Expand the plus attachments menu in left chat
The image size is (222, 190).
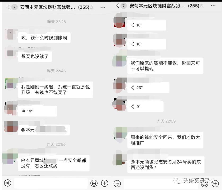click(105, 183)
